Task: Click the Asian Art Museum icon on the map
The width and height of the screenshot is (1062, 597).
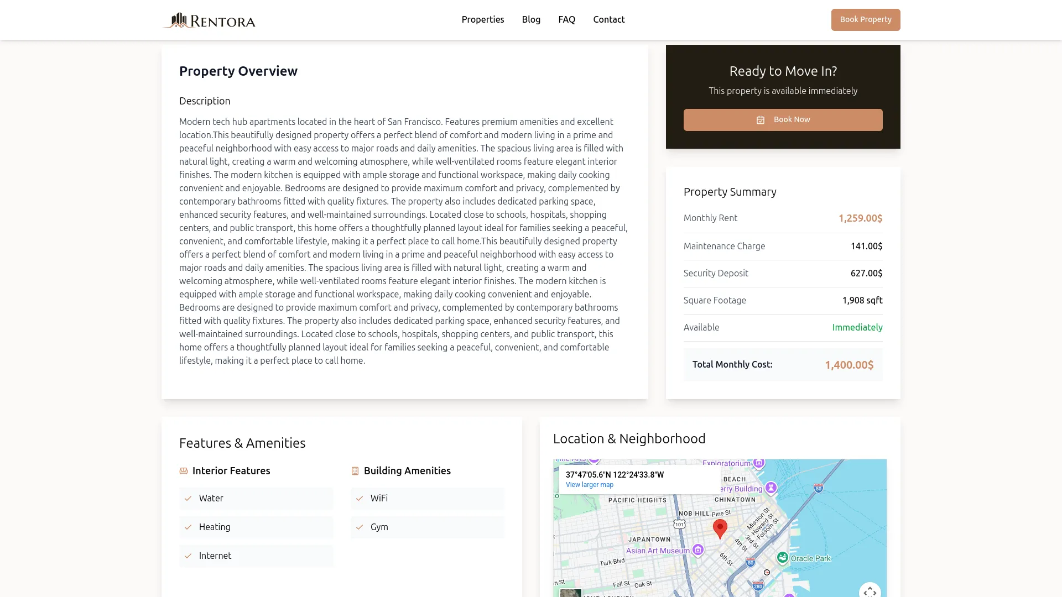Action: pyautogui.click(x=699, y=550)
